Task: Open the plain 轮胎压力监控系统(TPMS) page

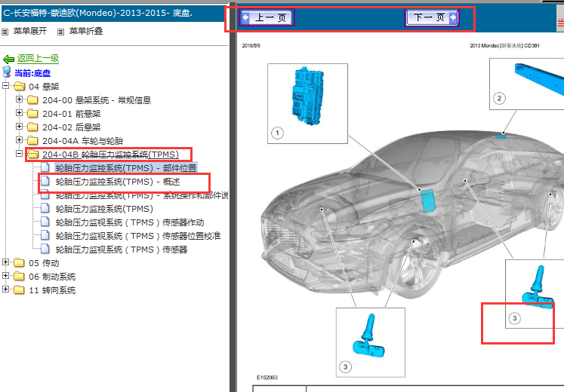Action: [104, 209]
